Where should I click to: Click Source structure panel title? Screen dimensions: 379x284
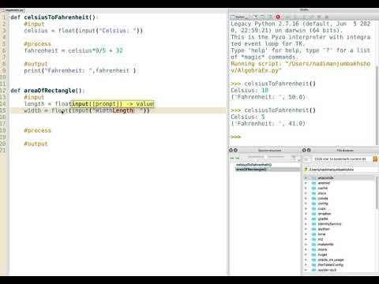[269, 151]
